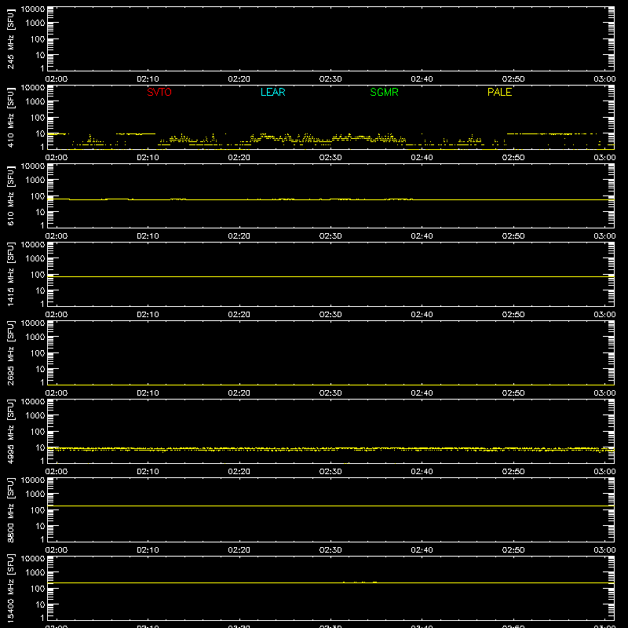
Task: Click the yellow trace in the 610 MHz plot
Action: coord(330,199)
